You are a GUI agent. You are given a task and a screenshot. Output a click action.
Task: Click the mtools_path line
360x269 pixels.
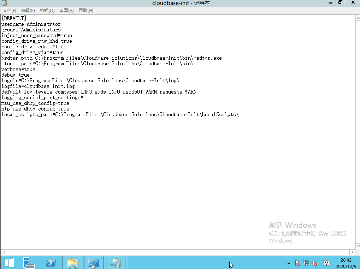[98, 64]
